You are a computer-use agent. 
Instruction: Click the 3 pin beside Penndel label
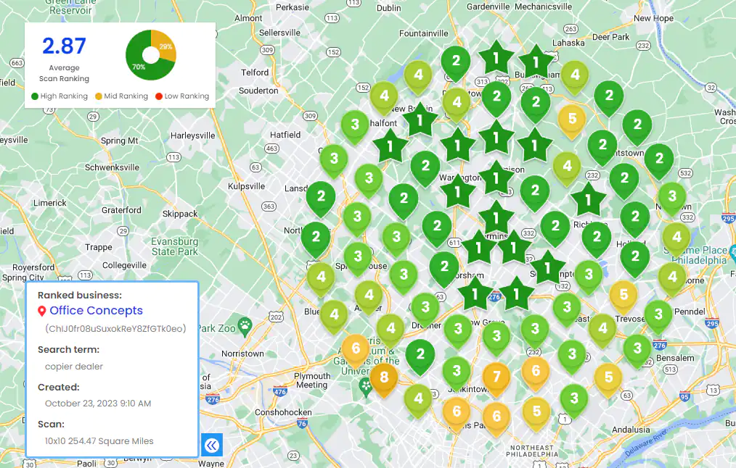pos(658,313)
